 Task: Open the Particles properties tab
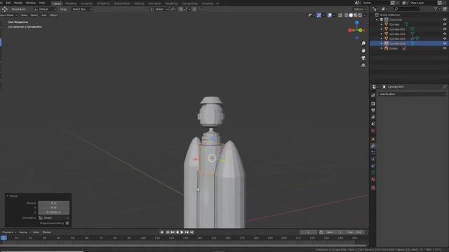373,153
